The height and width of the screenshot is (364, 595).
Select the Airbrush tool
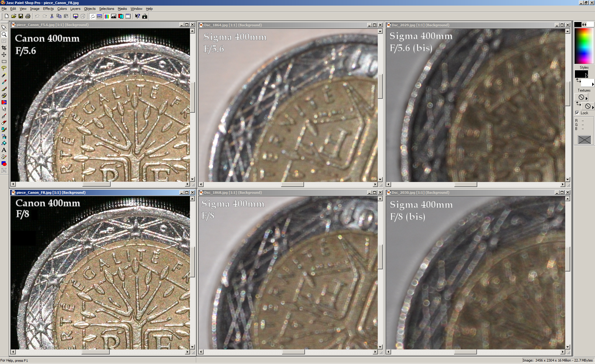click(x=4, y=136)
